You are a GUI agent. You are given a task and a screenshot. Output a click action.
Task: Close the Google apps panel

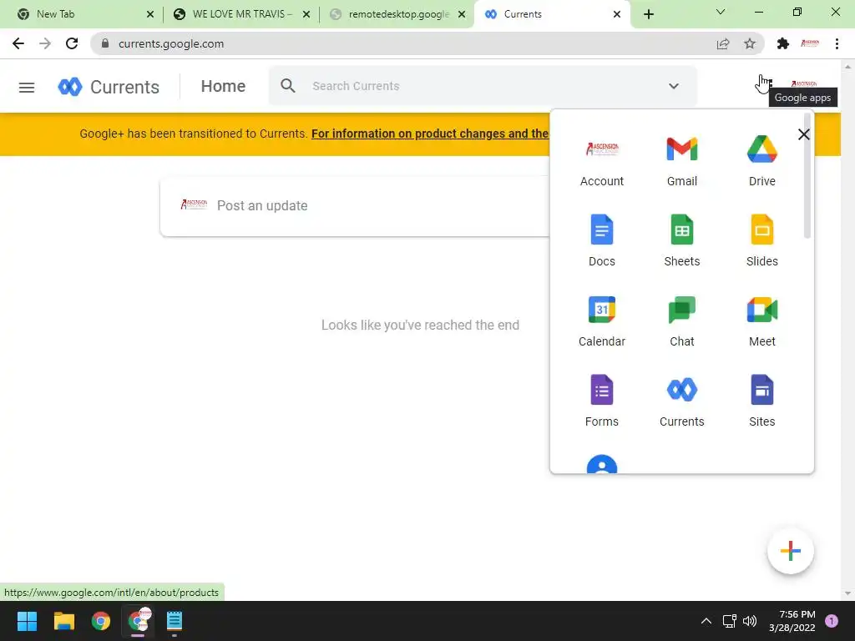(x=803, y=134)
